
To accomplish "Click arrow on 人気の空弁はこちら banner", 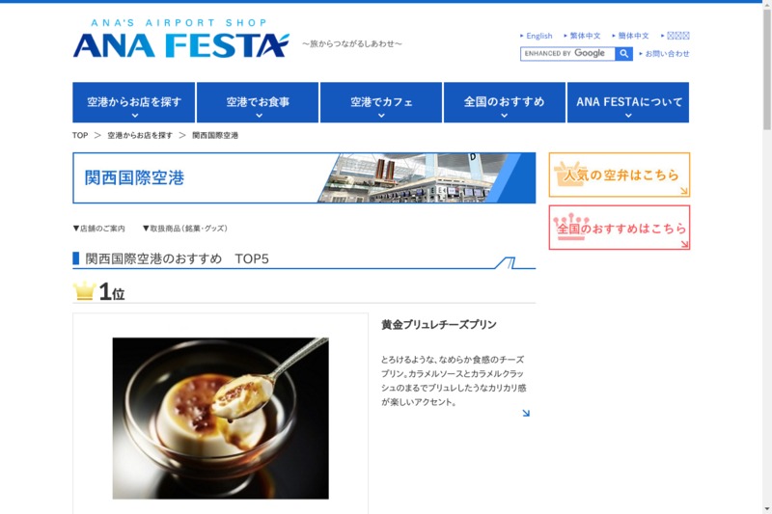I will tap(684, 191).
